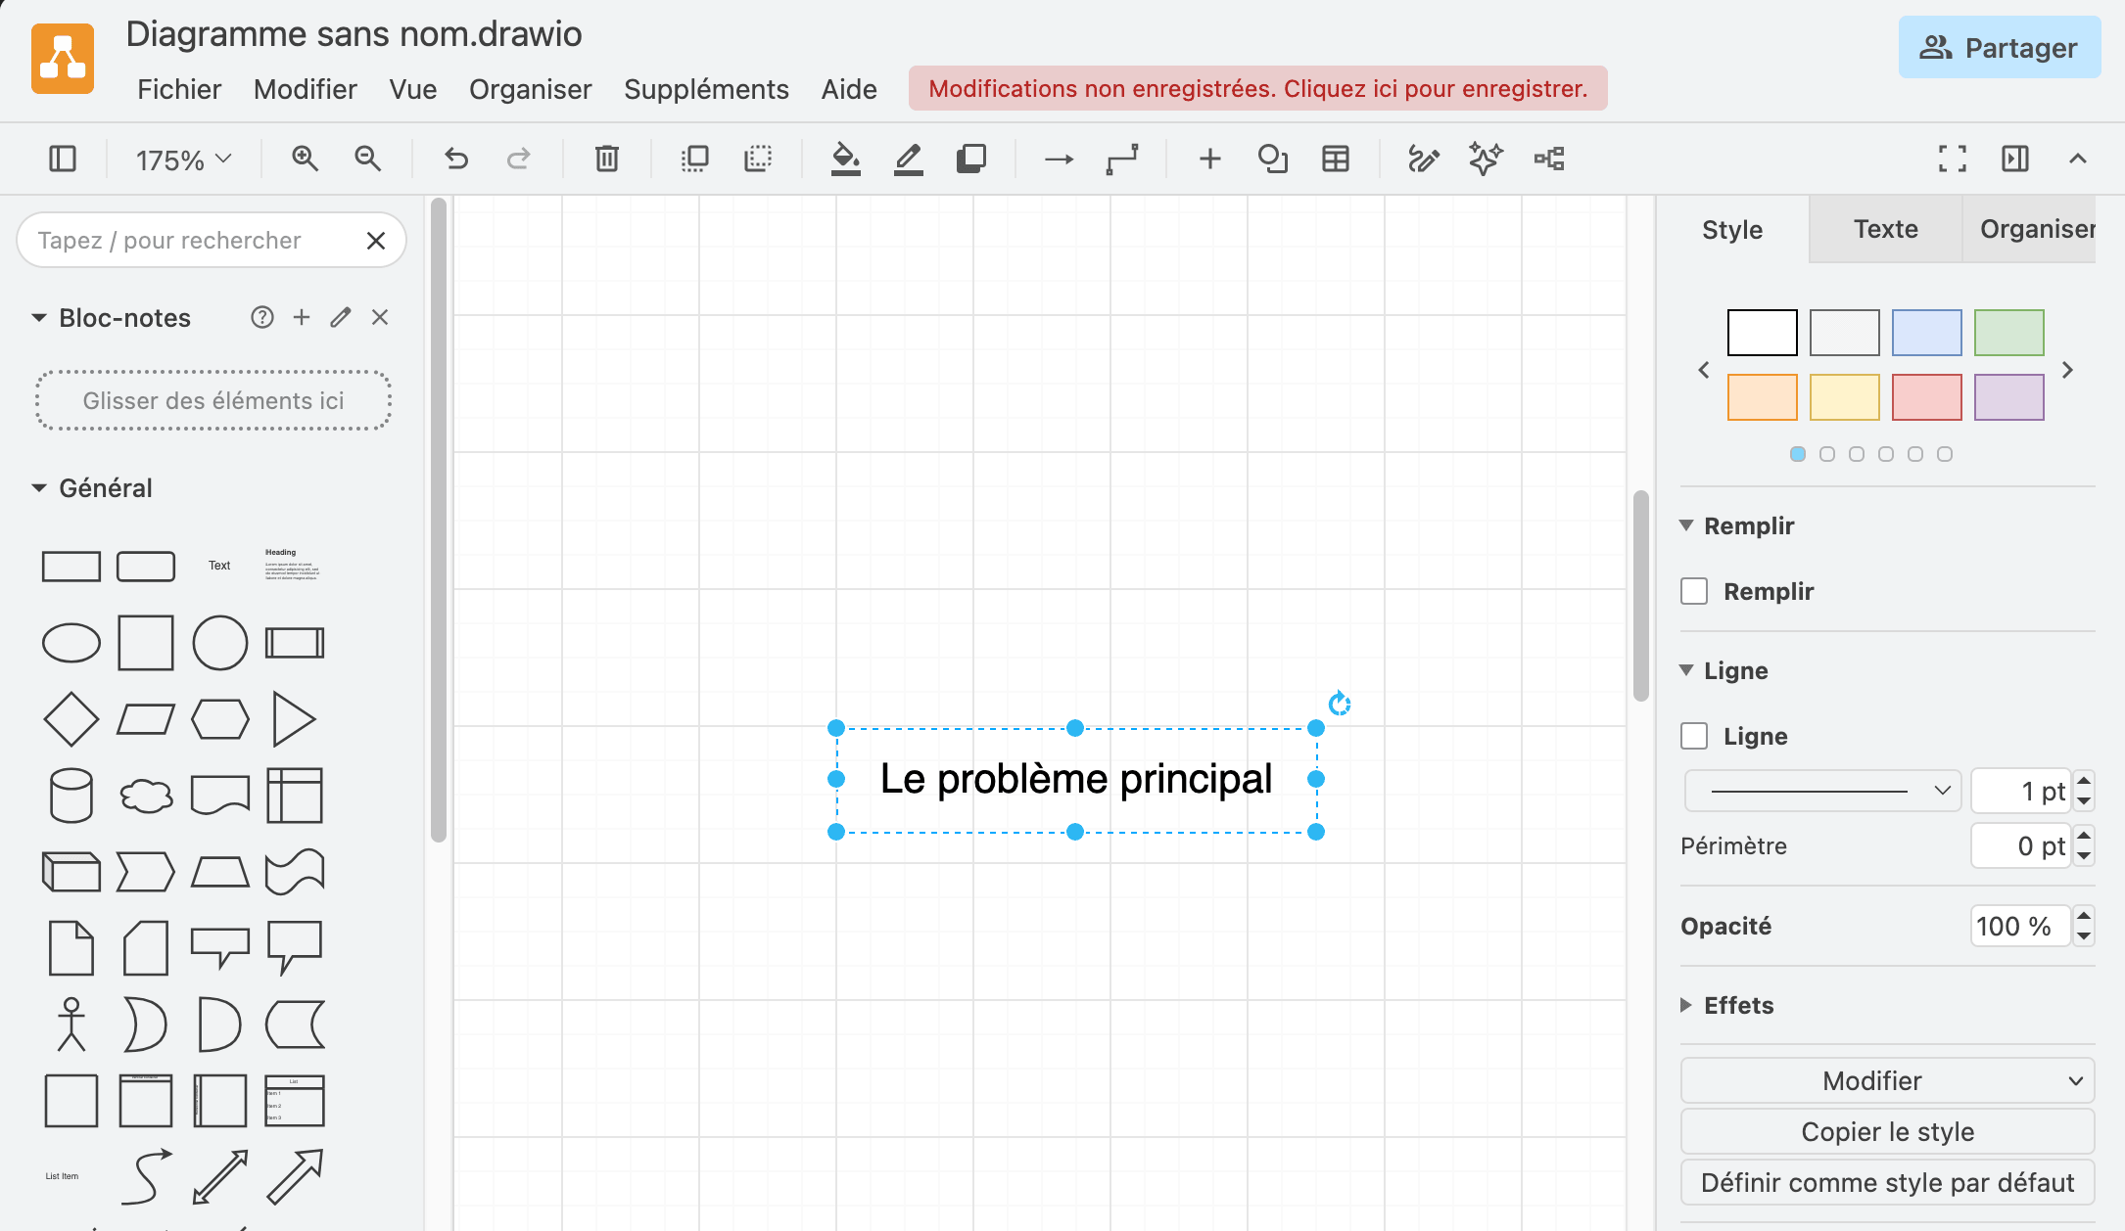Click the Opacité 100 % field
The height and width of the screenshot is (1231, 2125).
pyautogui.click(x=2019, y=926)
